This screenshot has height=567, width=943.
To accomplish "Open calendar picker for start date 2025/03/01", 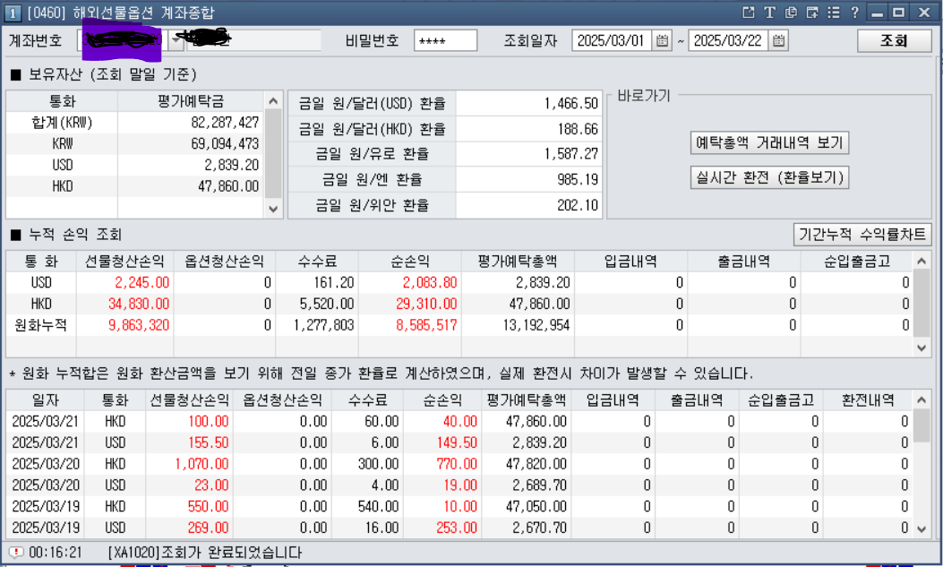I will (x=662, y=41).
